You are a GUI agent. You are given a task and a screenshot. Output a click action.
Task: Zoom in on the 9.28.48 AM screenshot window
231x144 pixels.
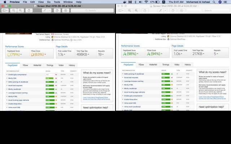tap(20, 10)
